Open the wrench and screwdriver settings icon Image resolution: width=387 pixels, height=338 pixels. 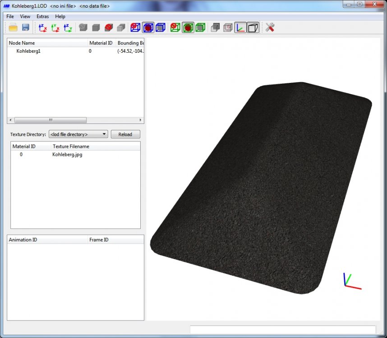[270, 27]
